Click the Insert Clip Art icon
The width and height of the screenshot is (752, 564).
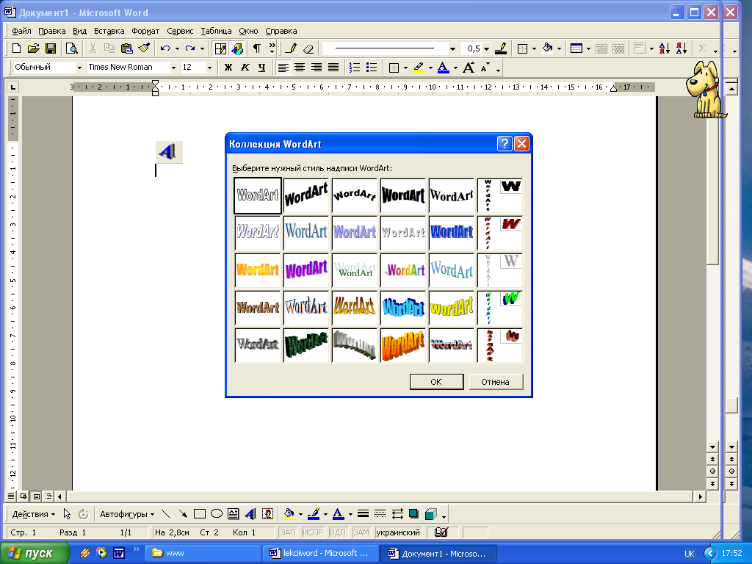[267, 514]
